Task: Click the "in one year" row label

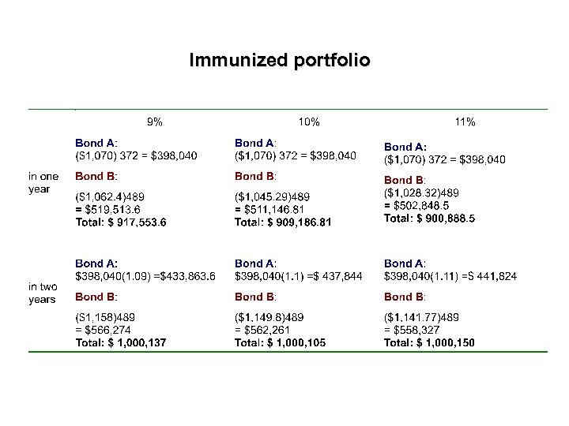Action: [43, 182]
